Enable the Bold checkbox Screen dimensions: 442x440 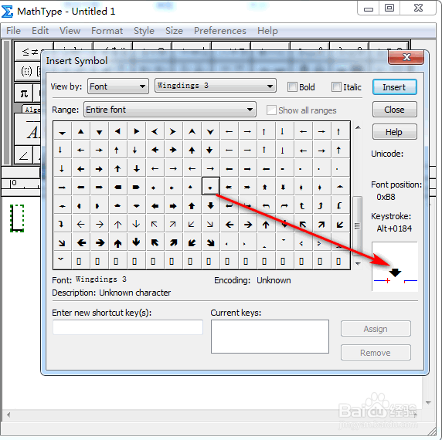pos(292,87)
